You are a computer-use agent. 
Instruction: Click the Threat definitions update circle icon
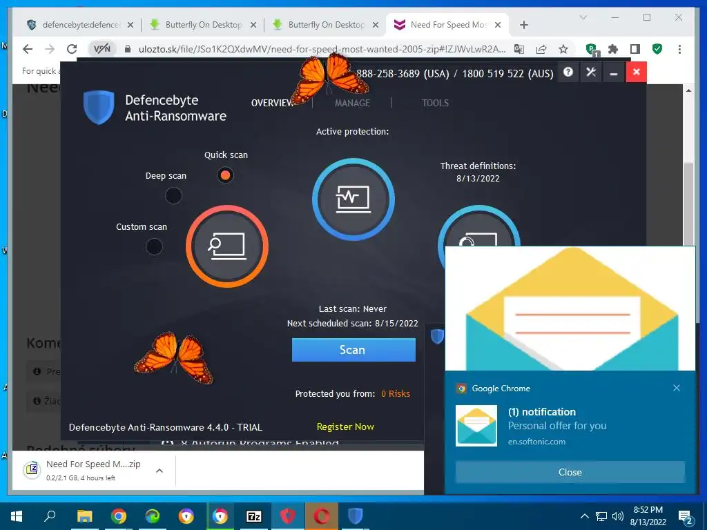[x=479, y=226]
